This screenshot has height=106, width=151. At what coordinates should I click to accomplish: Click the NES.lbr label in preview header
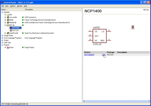(146, 10)
